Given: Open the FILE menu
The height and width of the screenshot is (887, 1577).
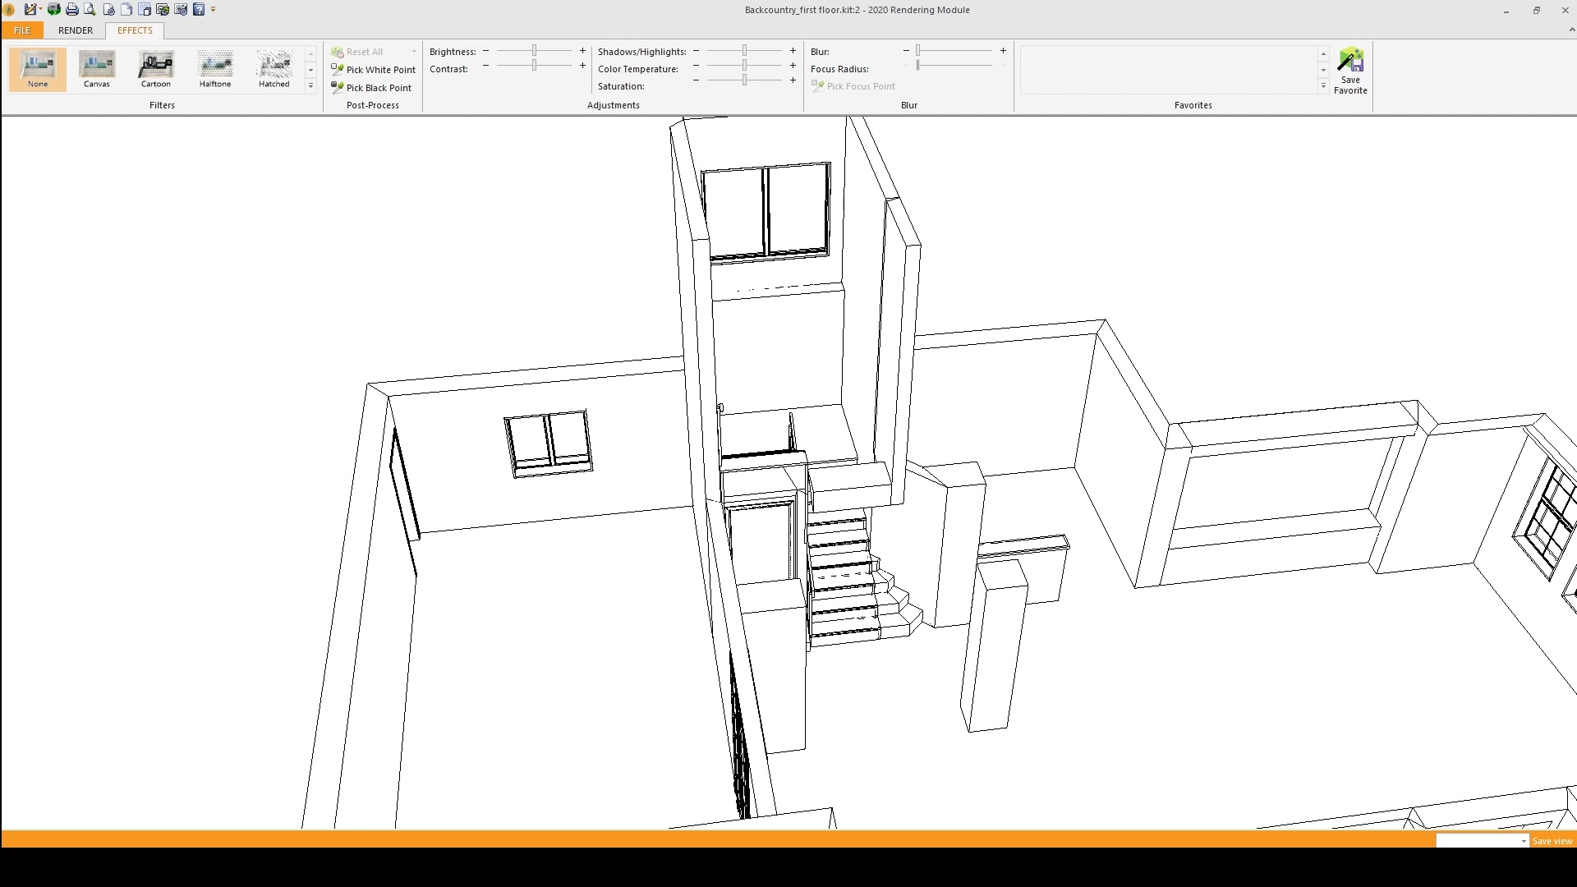Looking at the screenshot, I should coord(22,30).
